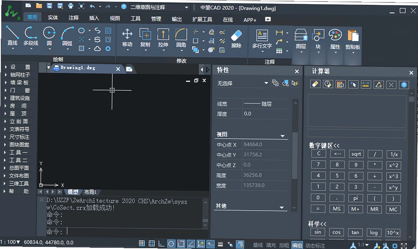
Task: Collapse the 科学 section
Action: tap(317, 224)
